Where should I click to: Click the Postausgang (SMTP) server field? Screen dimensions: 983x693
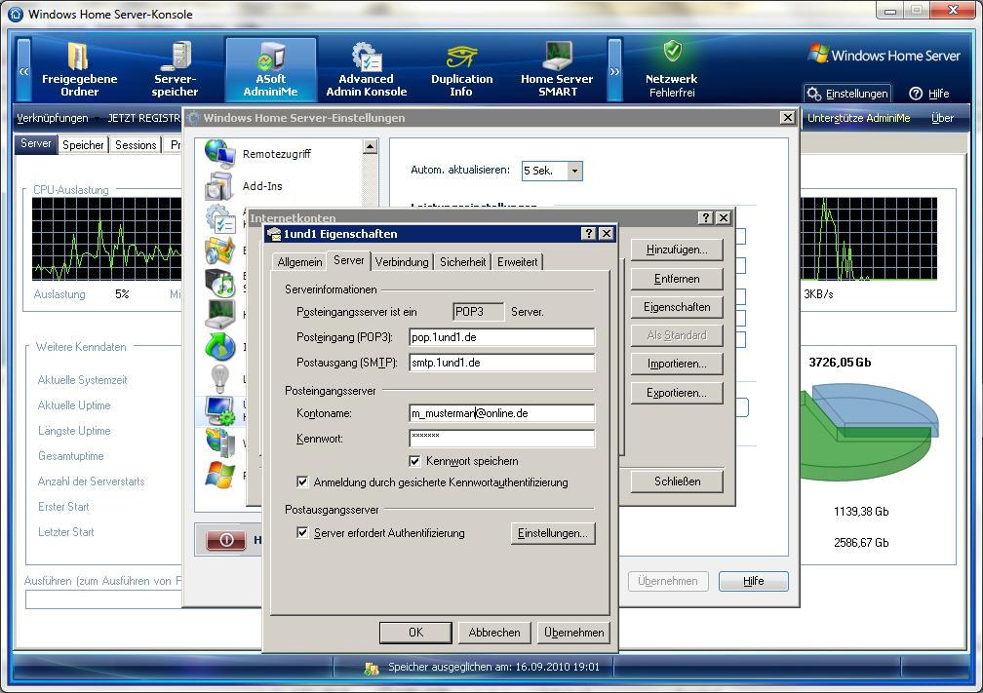point(501,363)
